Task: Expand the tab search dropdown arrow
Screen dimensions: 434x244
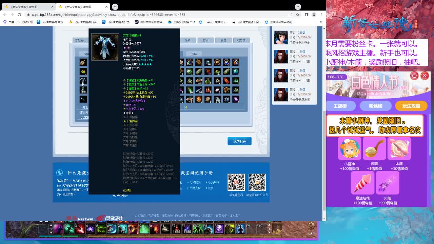Action: click(x=298, y=6)
